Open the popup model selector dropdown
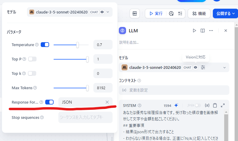This screenshot has width=238, height=141. tap(70, 12)
